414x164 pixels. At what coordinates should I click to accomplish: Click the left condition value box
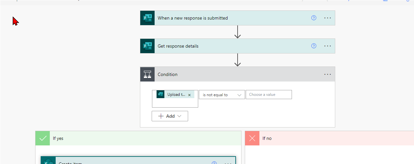click(175, 99)
